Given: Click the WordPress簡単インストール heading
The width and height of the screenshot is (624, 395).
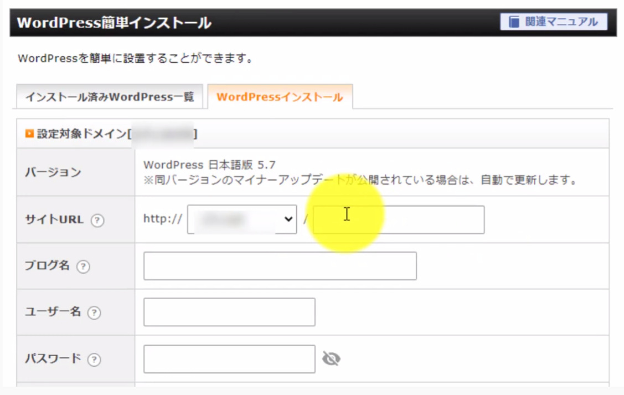Looking at the screenshot, I should click(x=114, y=23).
